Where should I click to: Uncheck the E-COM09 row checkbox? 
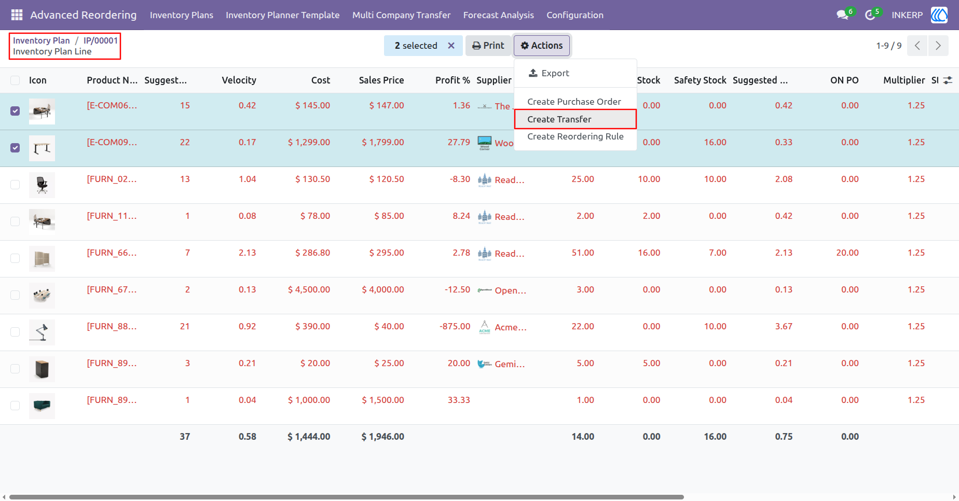tap(15, 148)
